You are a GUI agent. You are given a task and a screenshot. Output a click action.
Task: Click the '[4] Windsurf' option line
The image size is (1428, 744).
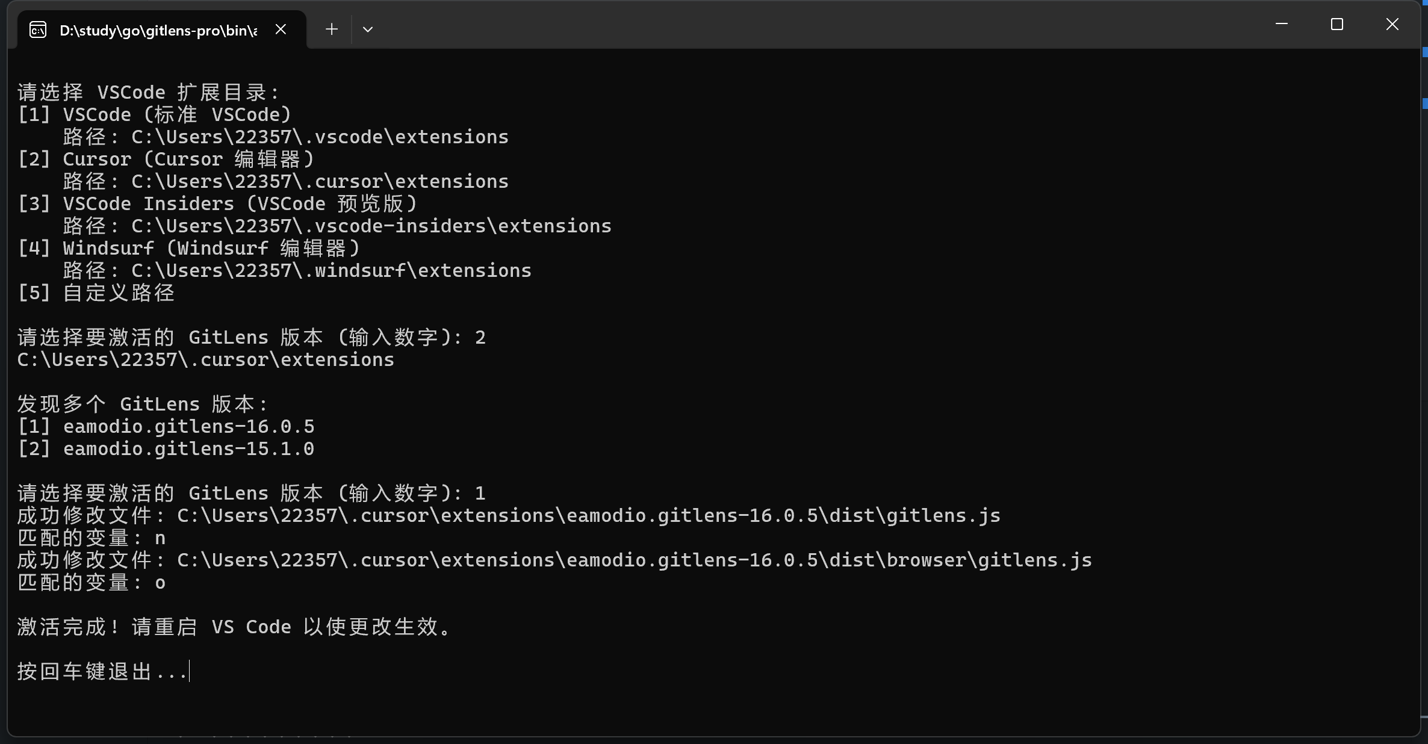coord(189,248)
